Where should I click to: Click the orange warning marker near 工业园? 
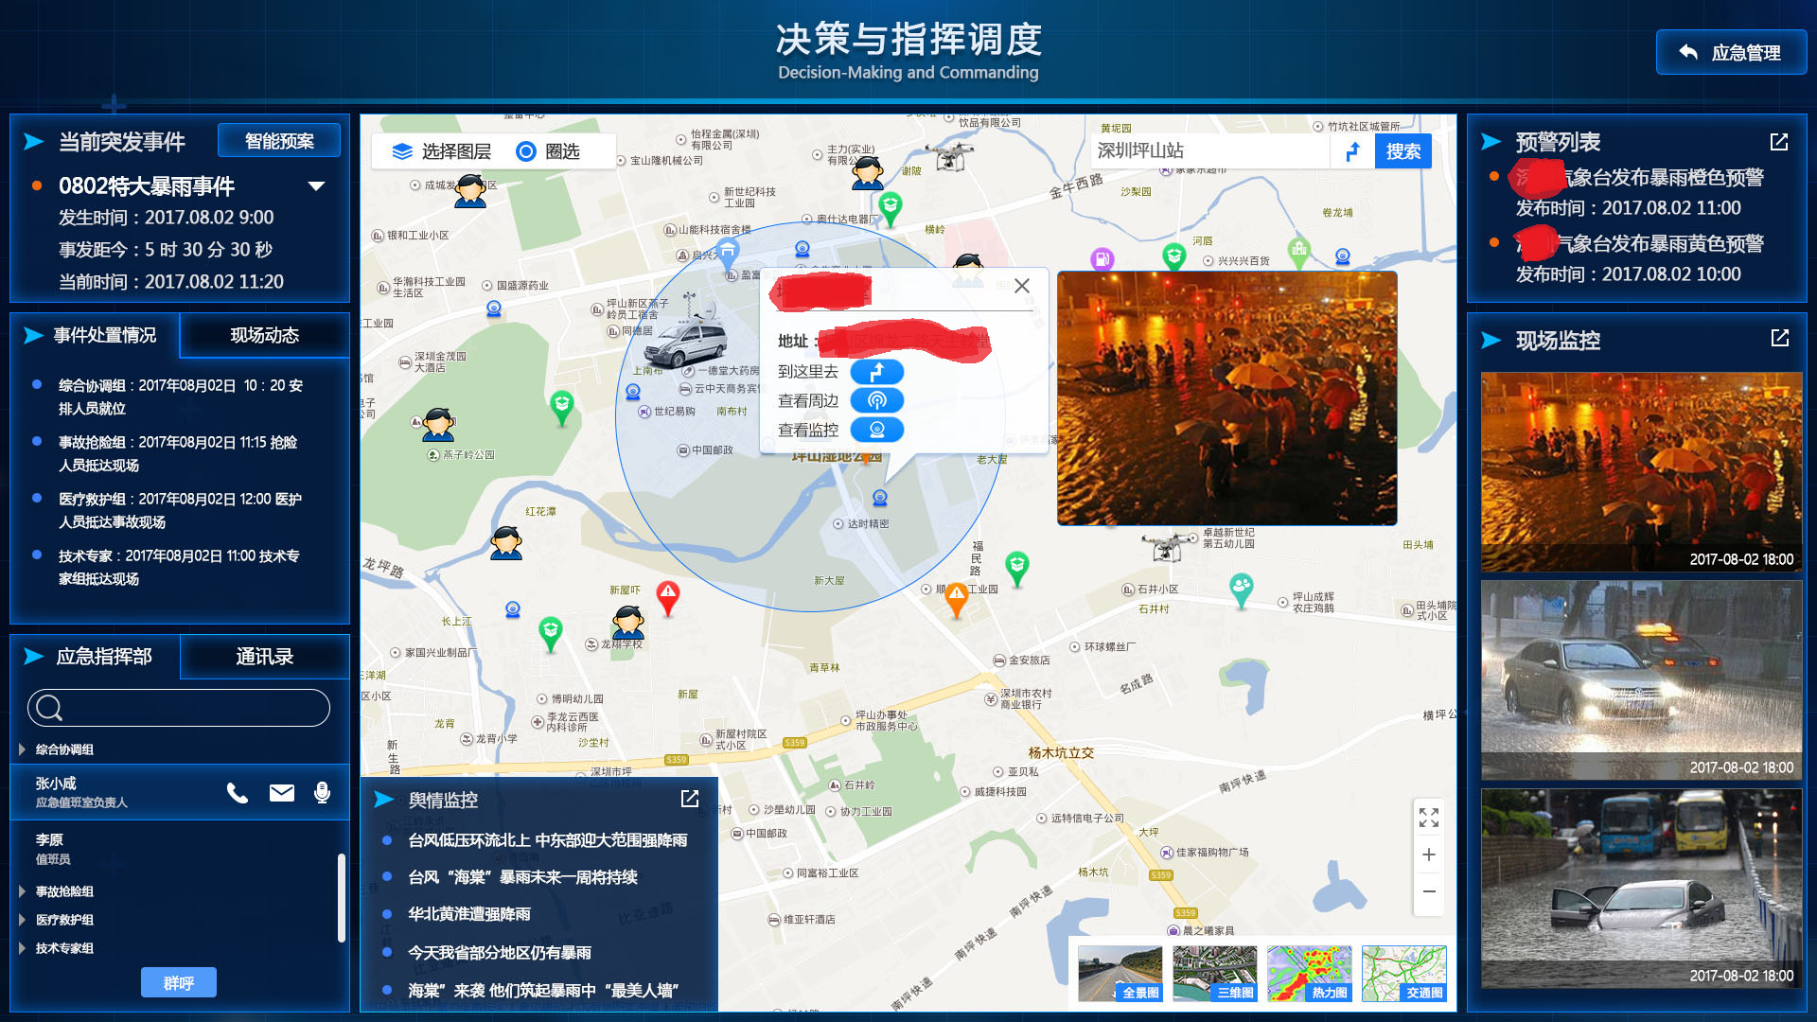pos(957,600)
